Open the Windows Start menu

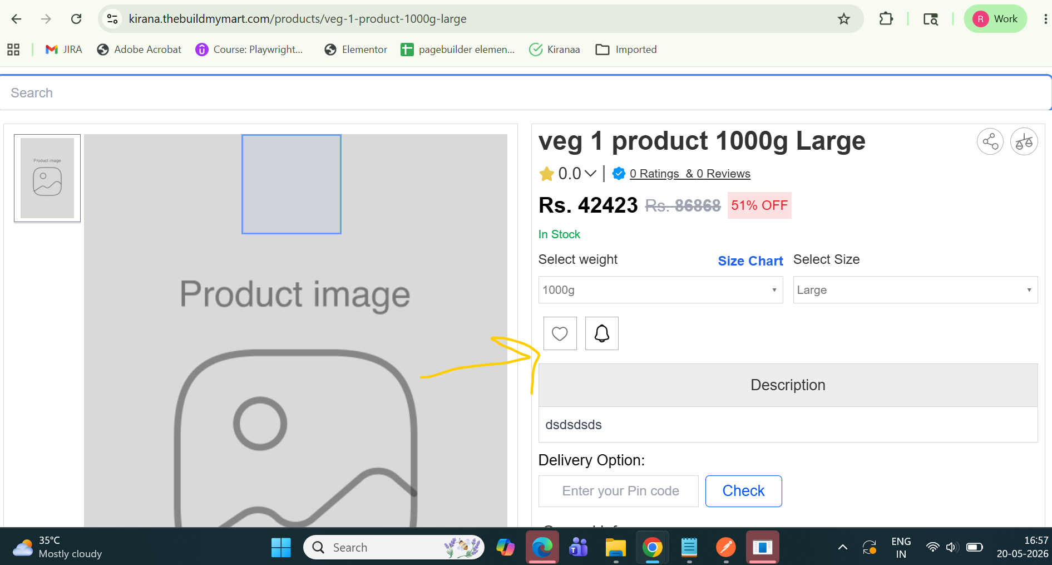pyautogui.click(x=281, y=548)
